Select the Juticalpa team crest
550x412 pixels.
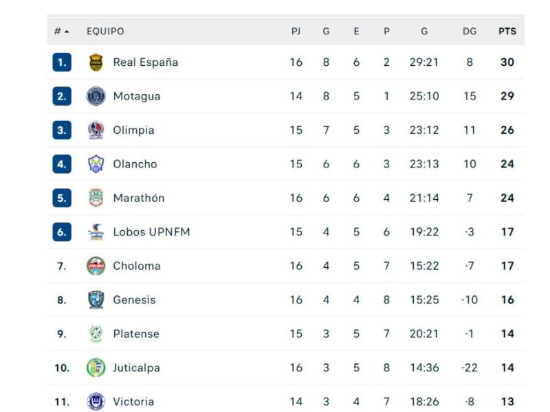96,367
